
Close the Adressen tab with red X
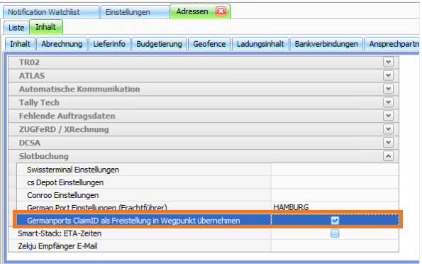[221, 11]
